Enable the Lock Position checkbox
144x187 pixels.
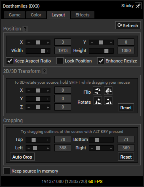[x=60, y=61]
